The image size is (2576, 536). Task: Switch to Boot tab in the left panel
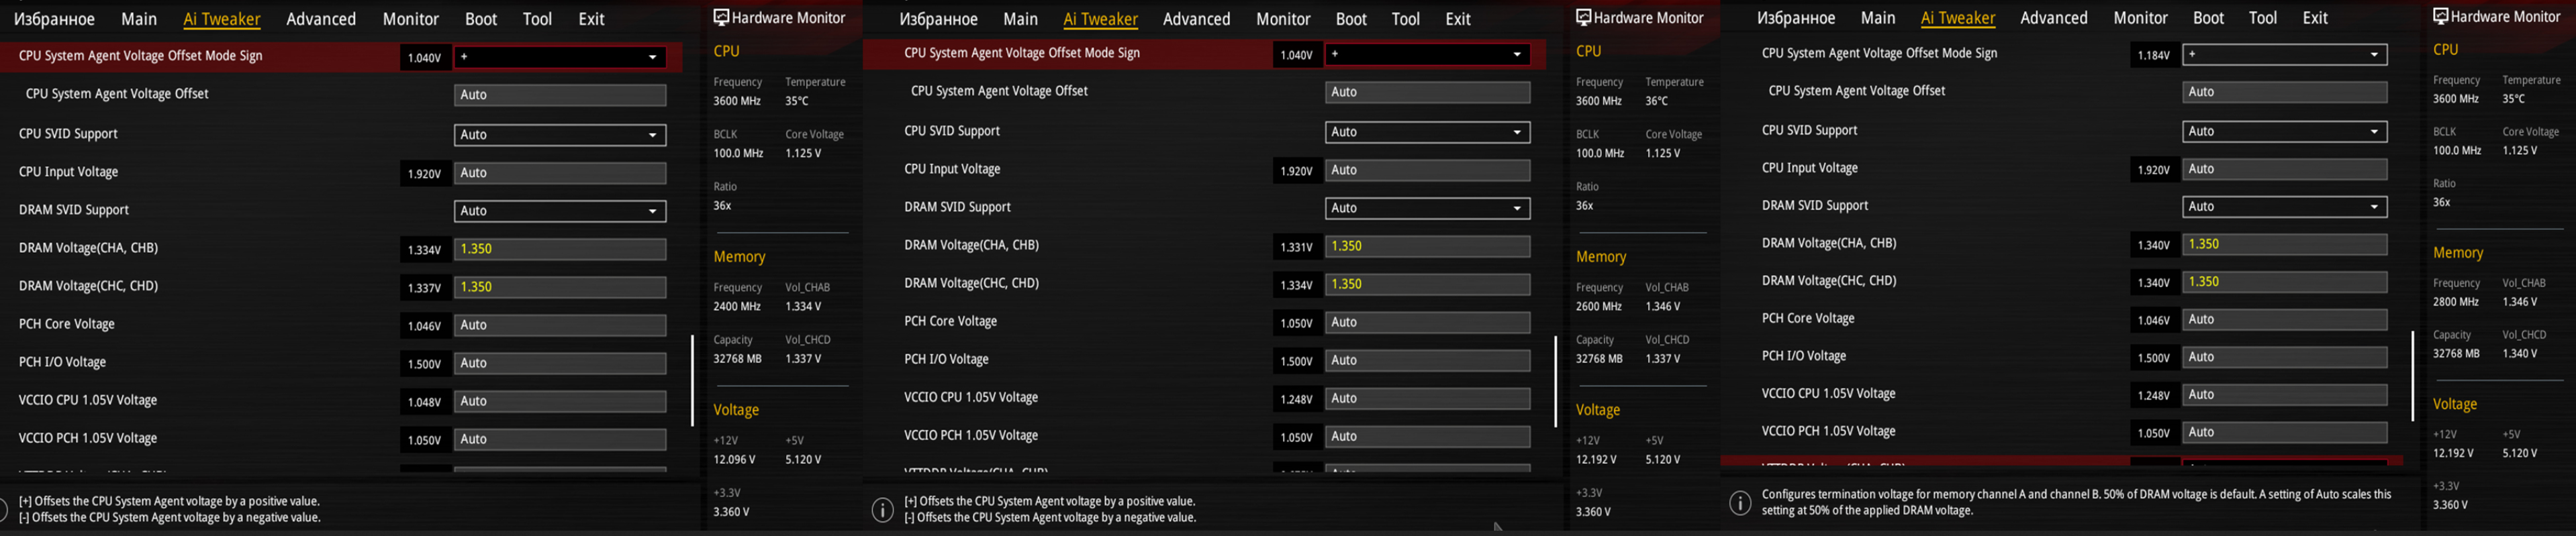(481, 19)
